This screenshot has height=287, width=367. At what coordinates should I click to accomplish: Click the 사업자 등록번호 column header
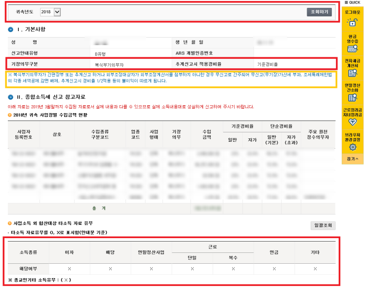[x=24, y=134]
